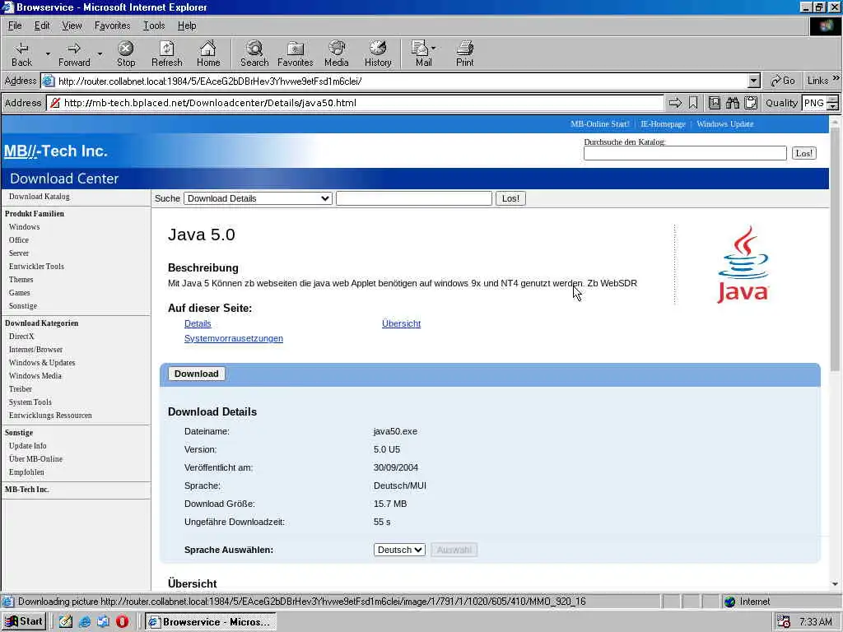Viewport: 843px width, 632px height.
Task: Open the Mail button dropdown arrow
Action: tap(433, 48)
